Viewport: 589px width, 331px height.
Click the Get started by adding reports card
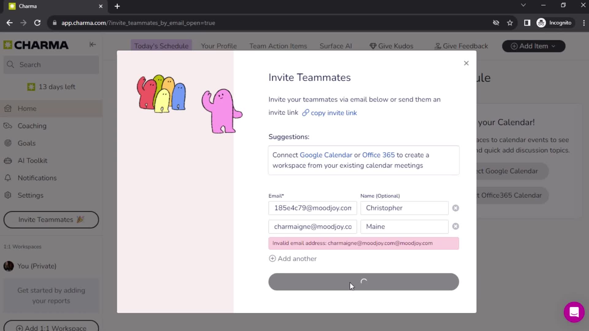point(51,296)
